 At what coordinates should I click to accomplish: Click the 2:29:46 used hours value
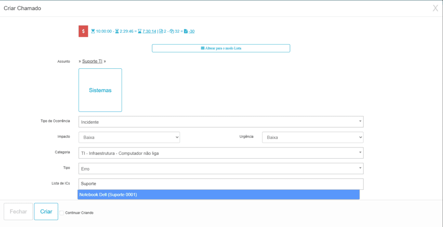[126, 31]
